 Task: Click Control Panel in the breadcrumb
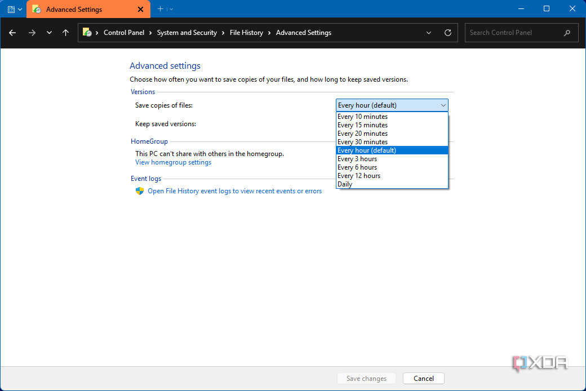(124, 33)
